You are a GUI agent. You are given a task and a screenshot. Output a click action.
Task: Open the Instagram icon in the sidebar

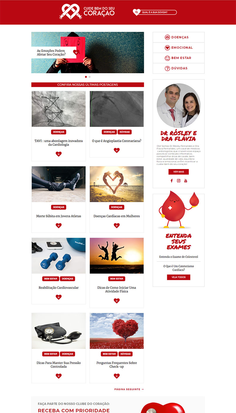[x=178, y=181]
